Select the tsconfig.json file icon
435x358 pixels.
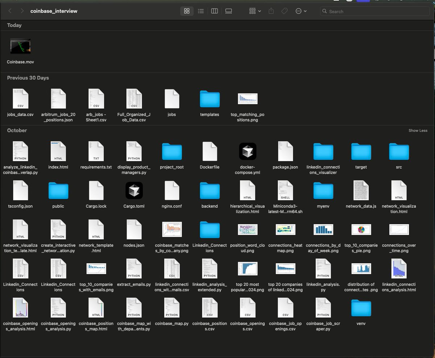tap(20, 190)
